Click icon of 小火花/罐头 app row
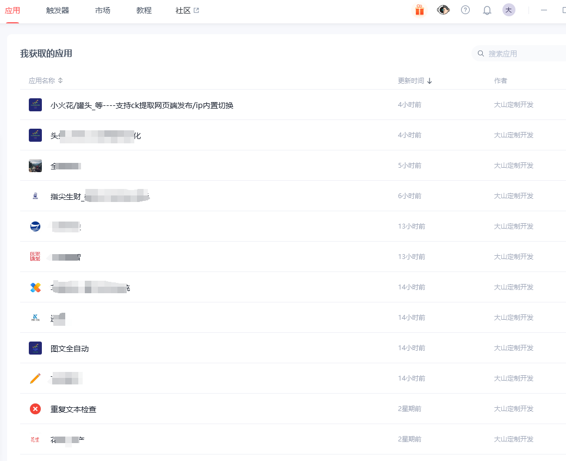This screenshot has width=566, height=461. pos(35,105)
